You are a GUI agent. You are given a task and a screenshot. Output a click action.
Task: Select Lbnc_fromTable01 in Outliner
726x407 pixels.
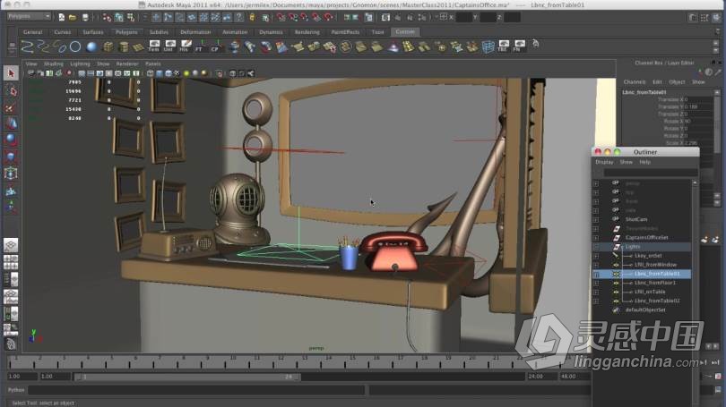click(657, 274)
